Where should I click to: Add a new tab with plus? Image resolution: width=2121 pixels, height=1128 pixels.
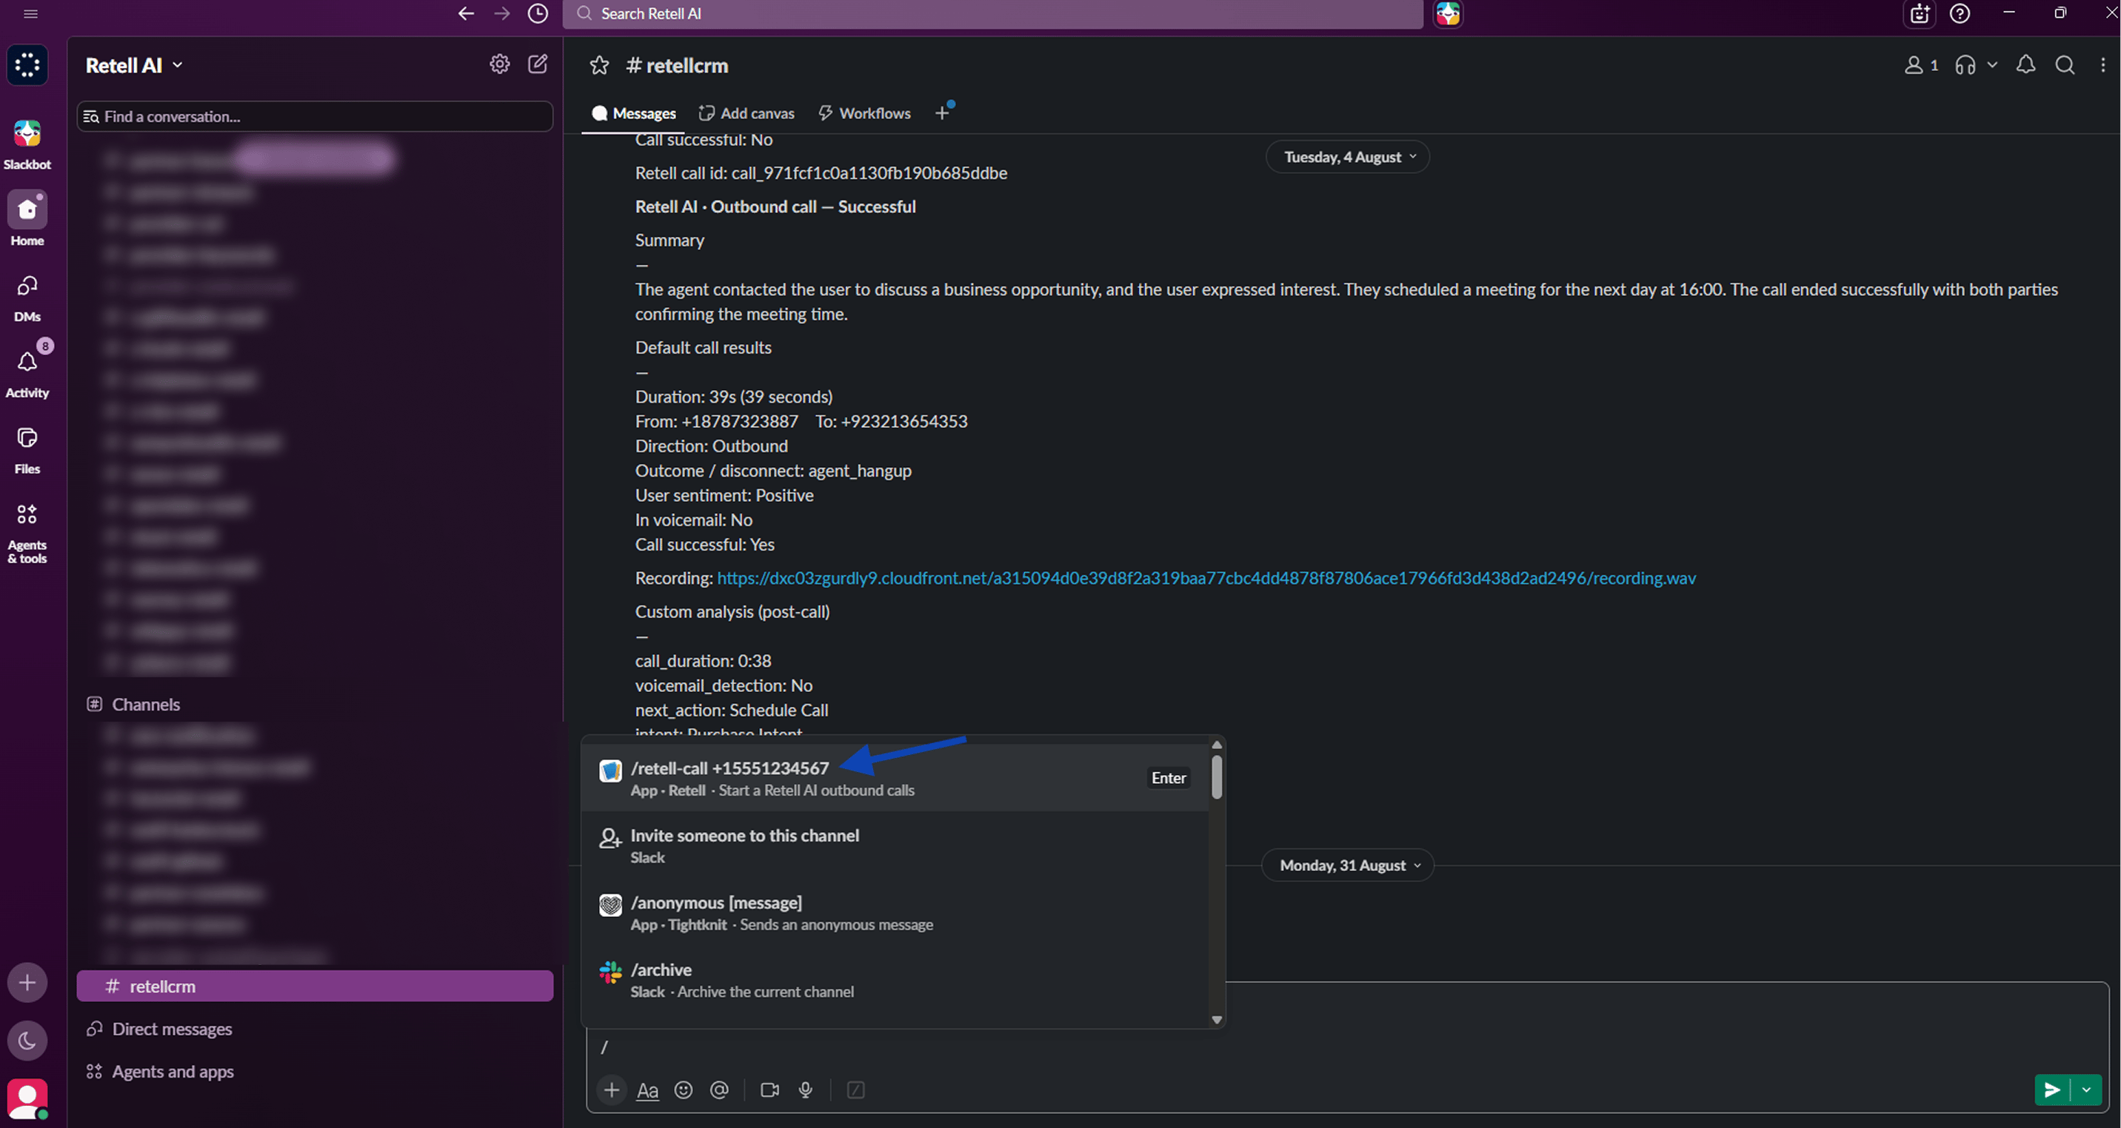(943, 113)
